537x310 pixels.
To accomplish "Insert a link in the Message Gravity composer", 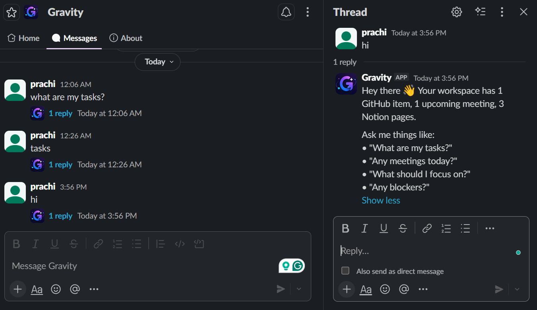I will pos(98,244).
